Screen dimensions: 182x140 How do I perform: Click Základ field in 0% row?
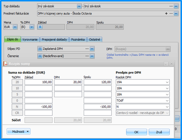(x=38, y=101)
